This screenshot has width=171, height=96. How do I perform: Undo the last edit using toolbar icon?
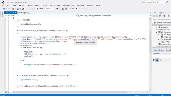point(27,9)
